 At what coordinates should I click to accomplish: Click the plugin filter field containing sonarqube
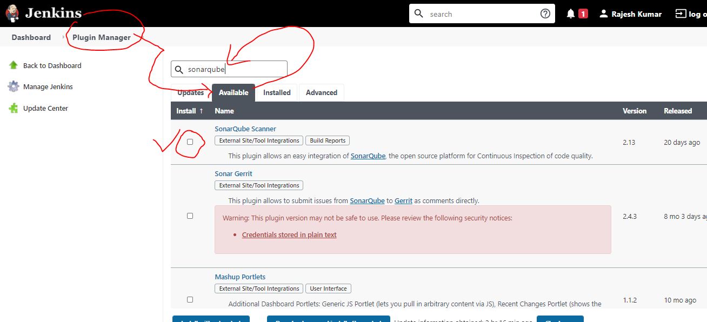(x=235, y=69)
